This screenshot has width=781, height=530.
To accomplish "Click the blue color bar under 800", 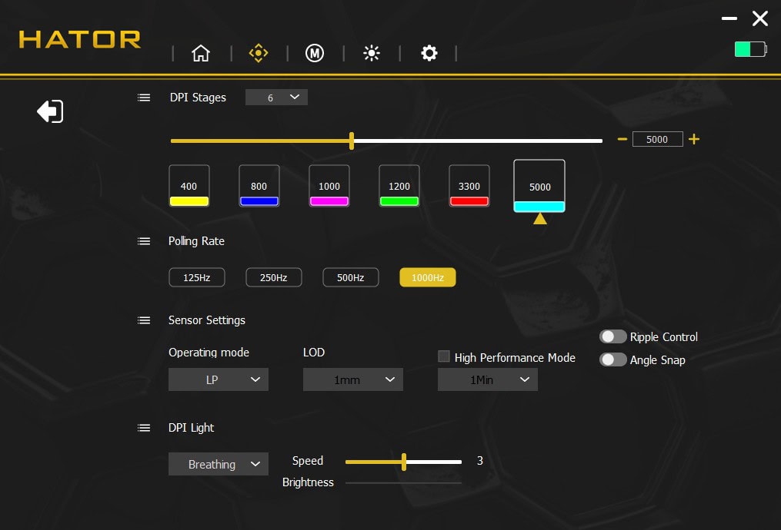I will (x=259, y=201).
